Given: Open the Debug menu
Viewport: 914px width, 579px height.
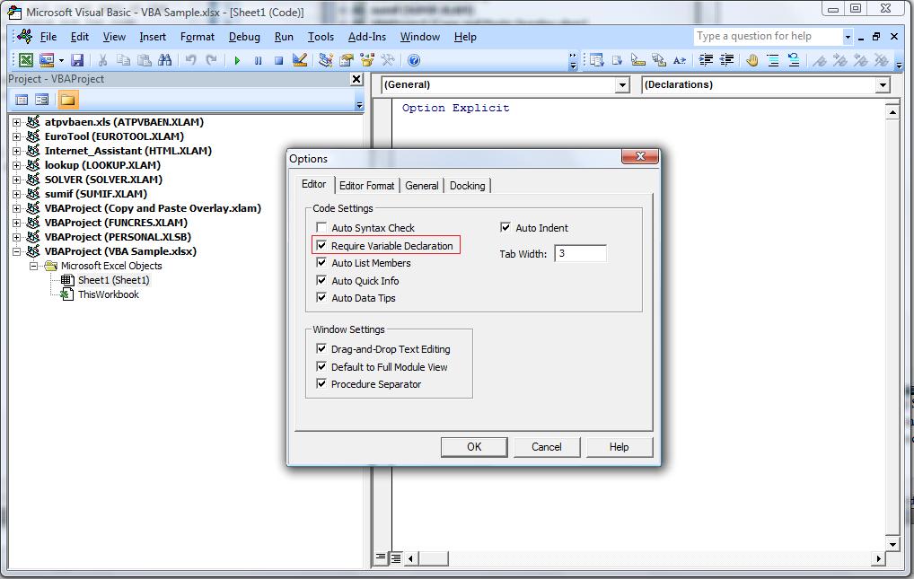Looking at the screenshot, I should pyautogui.click(x=244, y=37).
